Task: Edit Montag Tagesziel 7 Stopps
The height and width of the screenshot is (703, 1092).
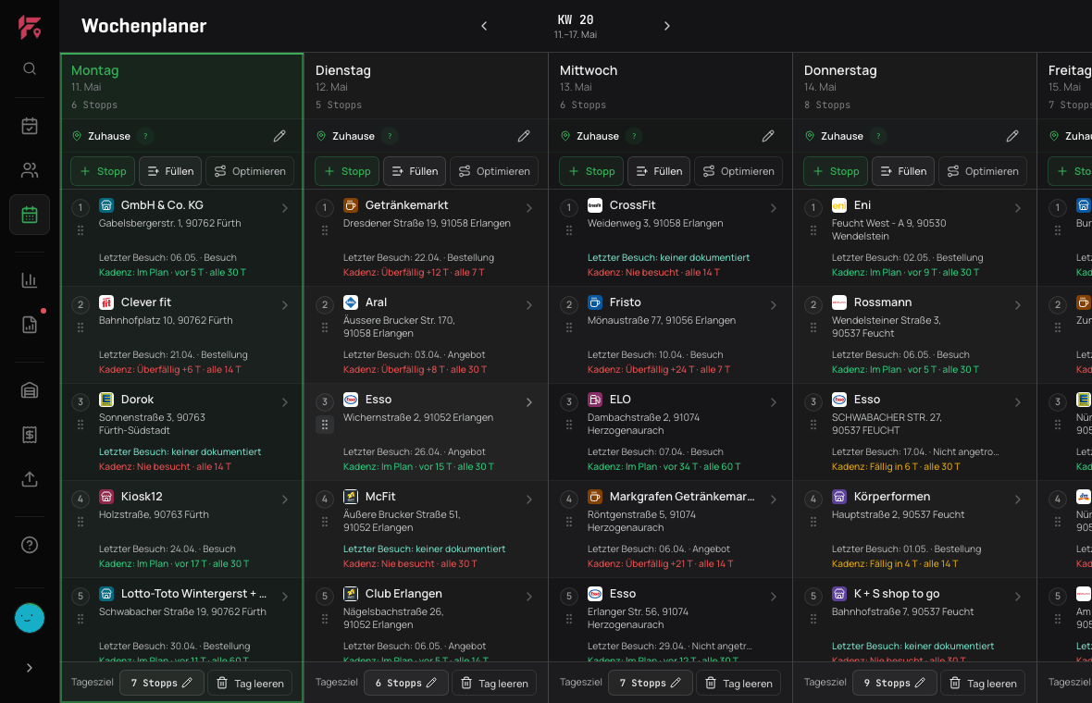Action: (162, 683)
